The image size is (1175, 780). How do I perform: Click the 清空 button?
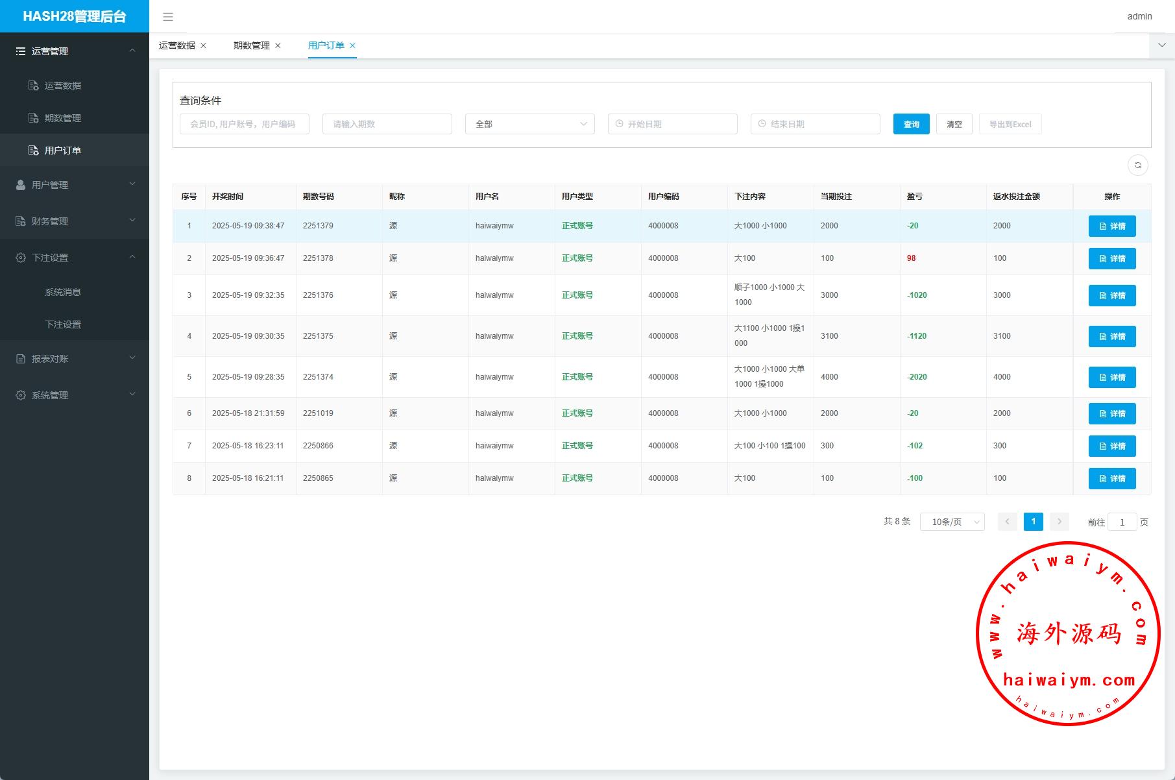(954, 124)
